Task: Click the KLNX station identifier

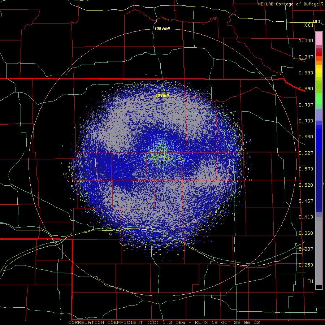Action: (x=202, y=322)
